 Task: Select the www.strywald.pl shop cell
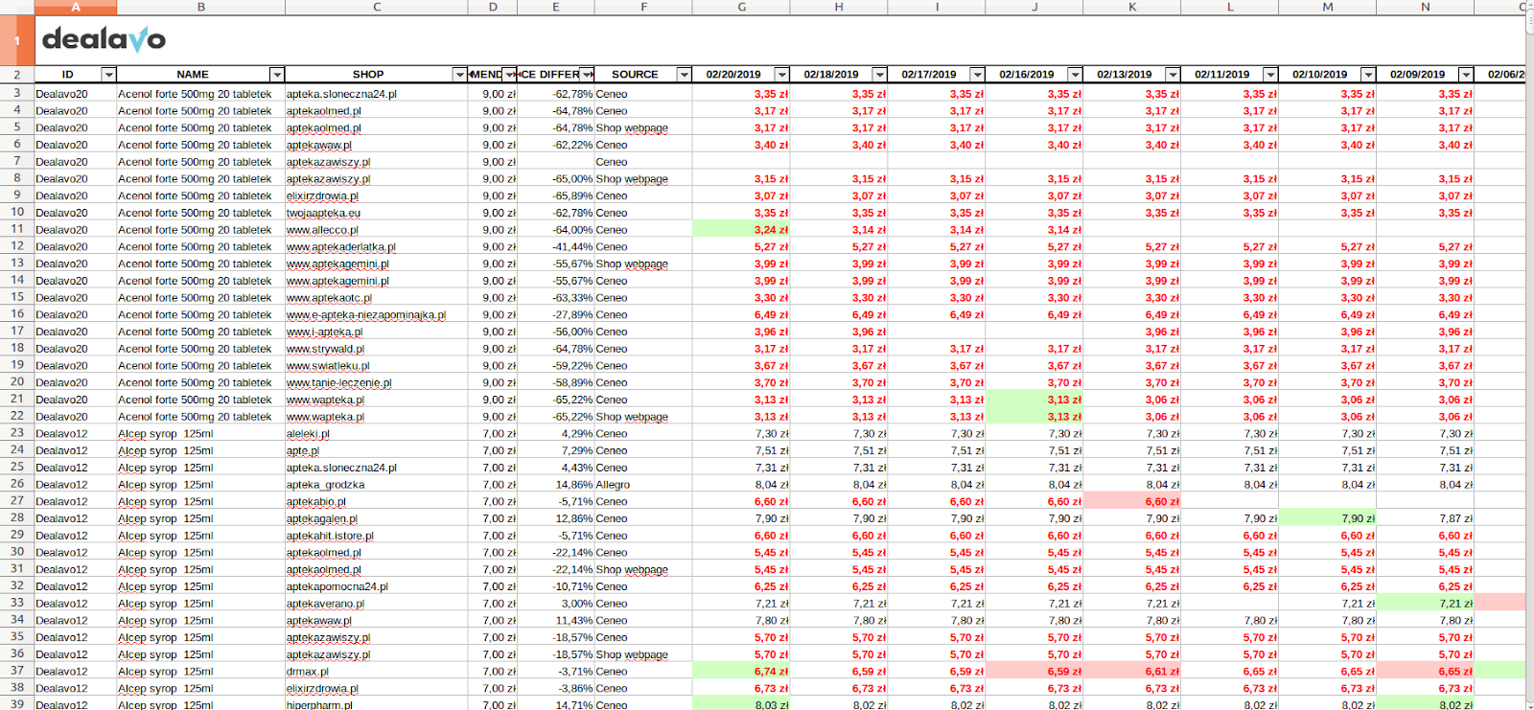(376, 349)
